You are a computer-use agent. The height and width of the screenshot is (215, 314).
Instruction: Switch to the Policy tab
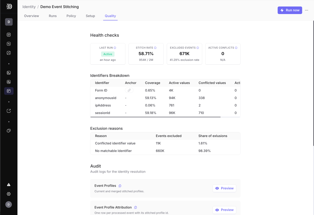(71, 16)
